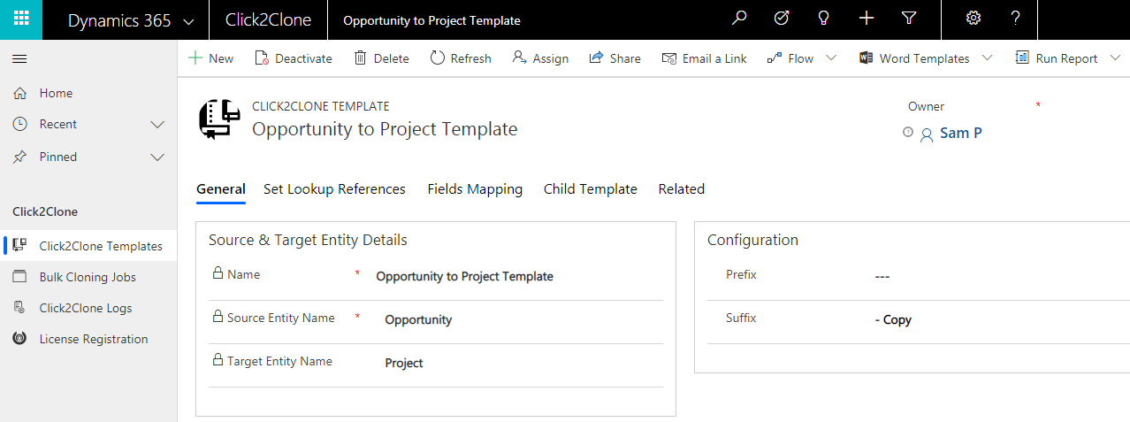Click the plus quick create icon
This screenshot has width=1130, height=422.
[x=867, y=19]
